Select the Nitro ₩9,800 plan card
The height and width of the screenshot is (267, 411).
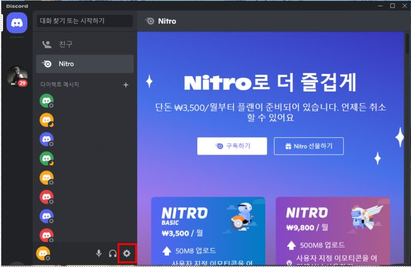(332, 231)
